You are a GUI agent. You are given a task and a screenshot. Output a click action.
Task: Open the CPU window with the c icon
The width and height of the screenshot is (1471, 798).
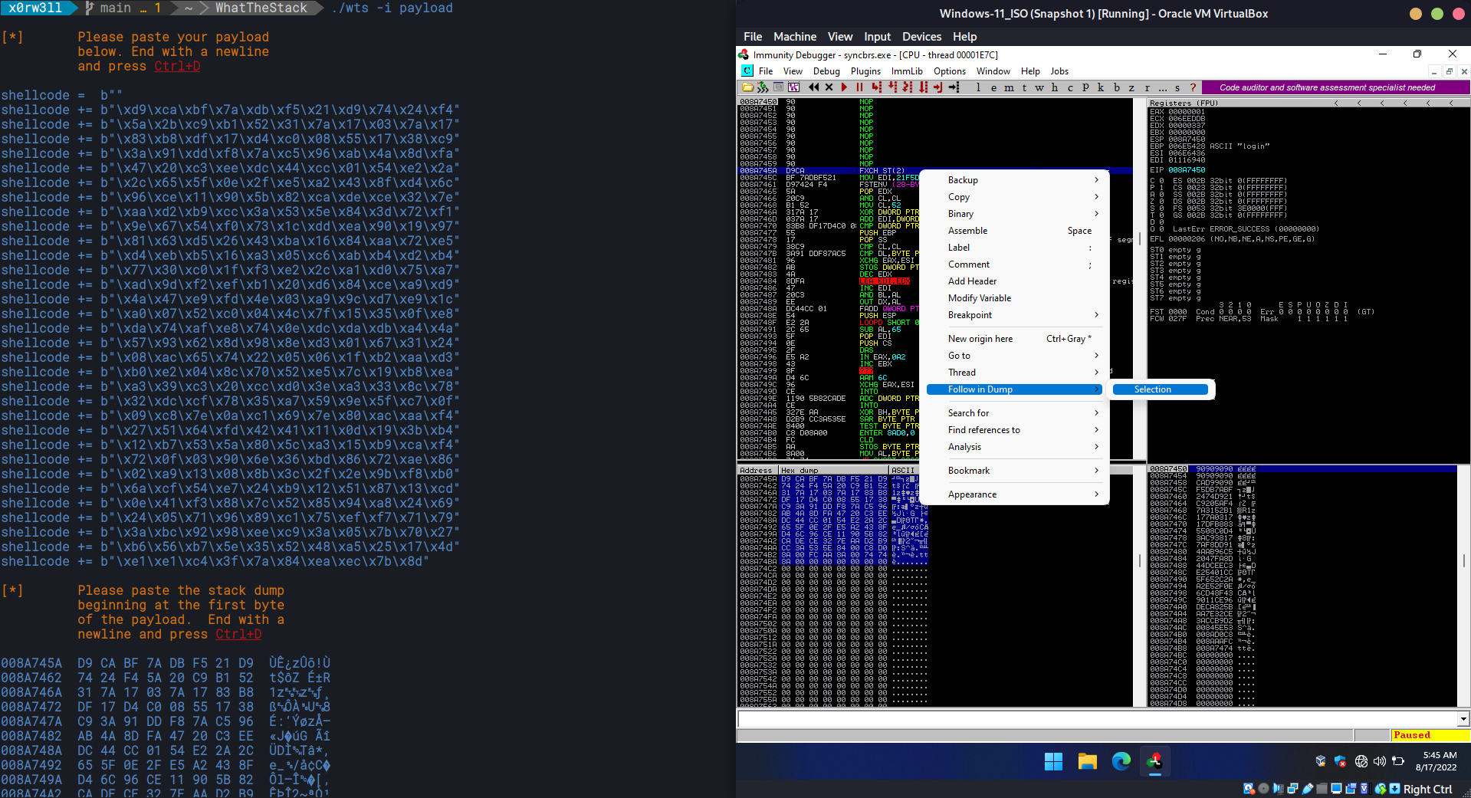(x=1070, y=87)
